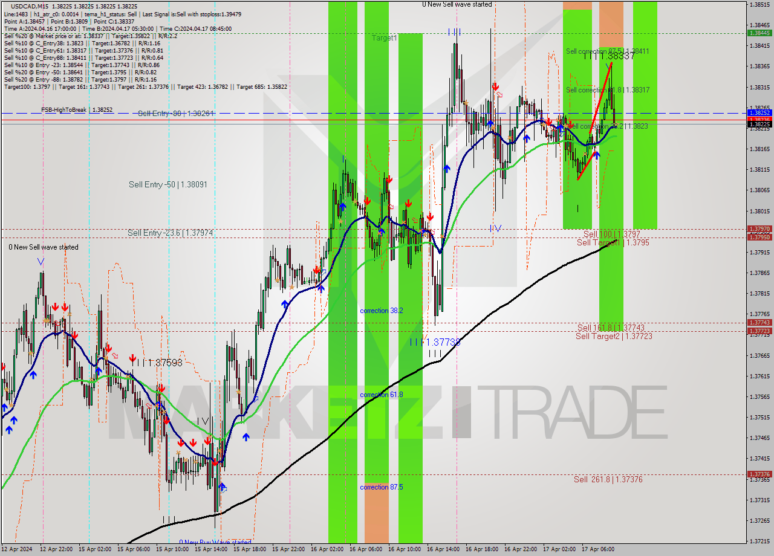Click the 'correction 38.2' label
The image size is (774, 556).
pyautogui.click(x=382, y=311)
